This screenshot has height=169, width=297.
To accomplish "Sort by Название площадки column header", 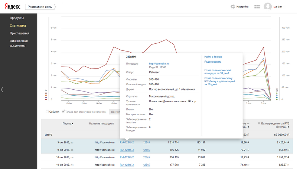I will coord(101,123).
